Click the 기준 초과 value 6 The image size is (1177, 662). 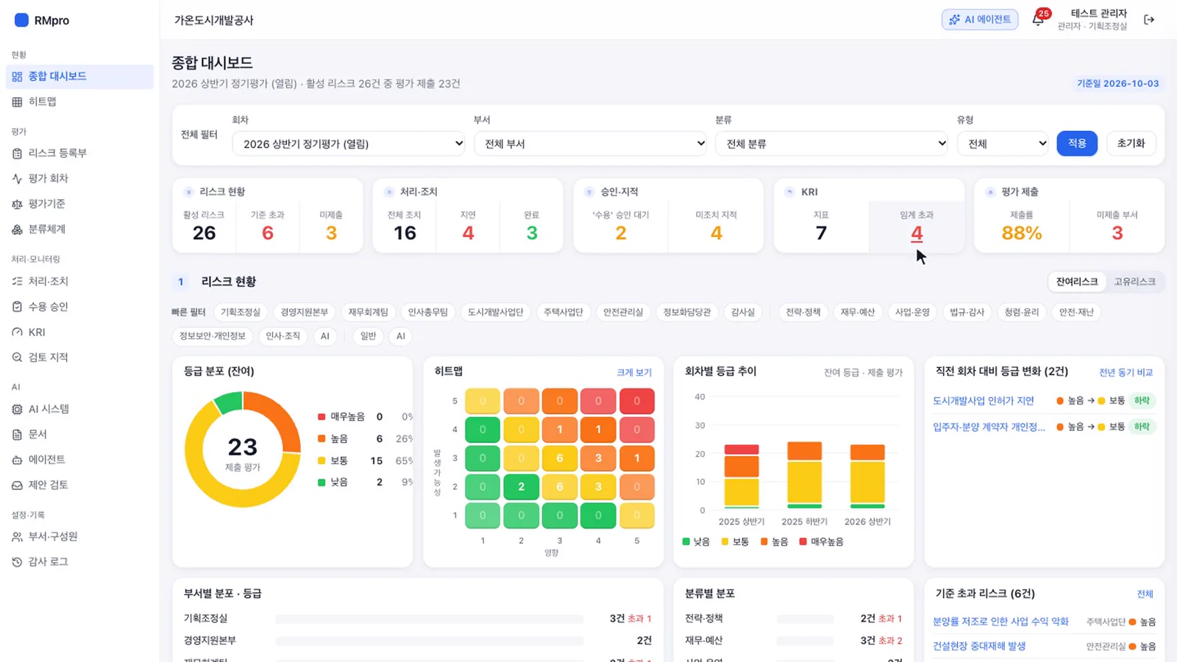[x=268, y=233]
